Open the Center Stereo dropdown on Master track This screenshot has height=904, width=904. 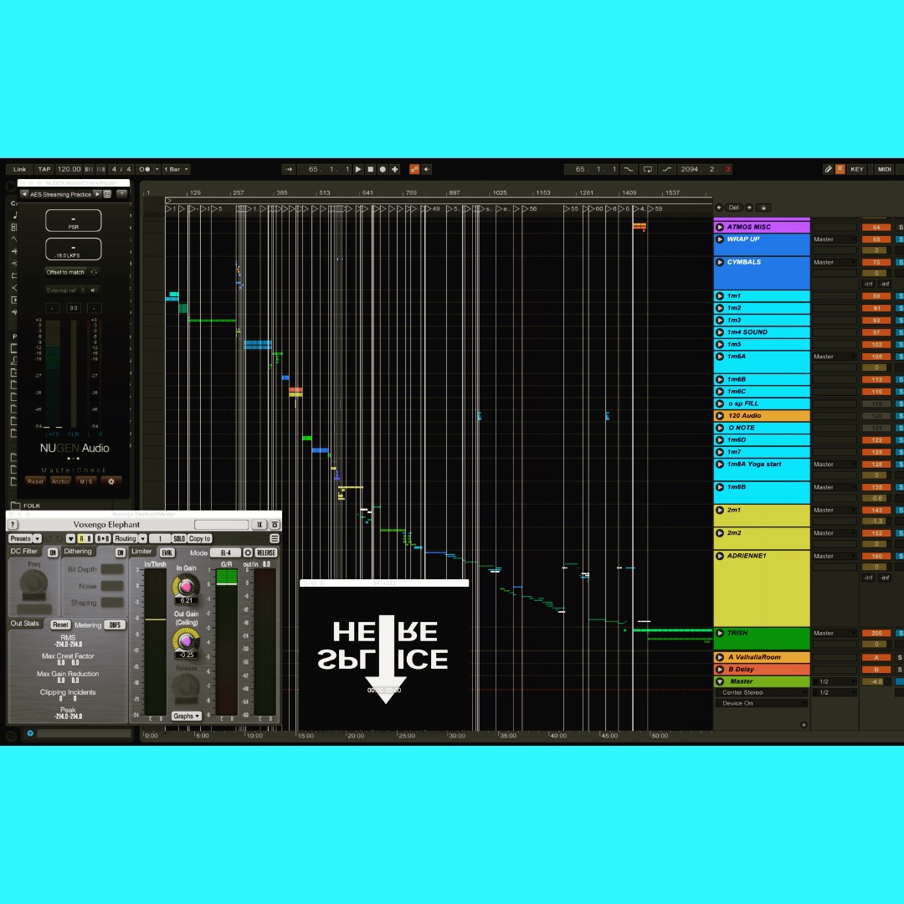click(761, 692)
